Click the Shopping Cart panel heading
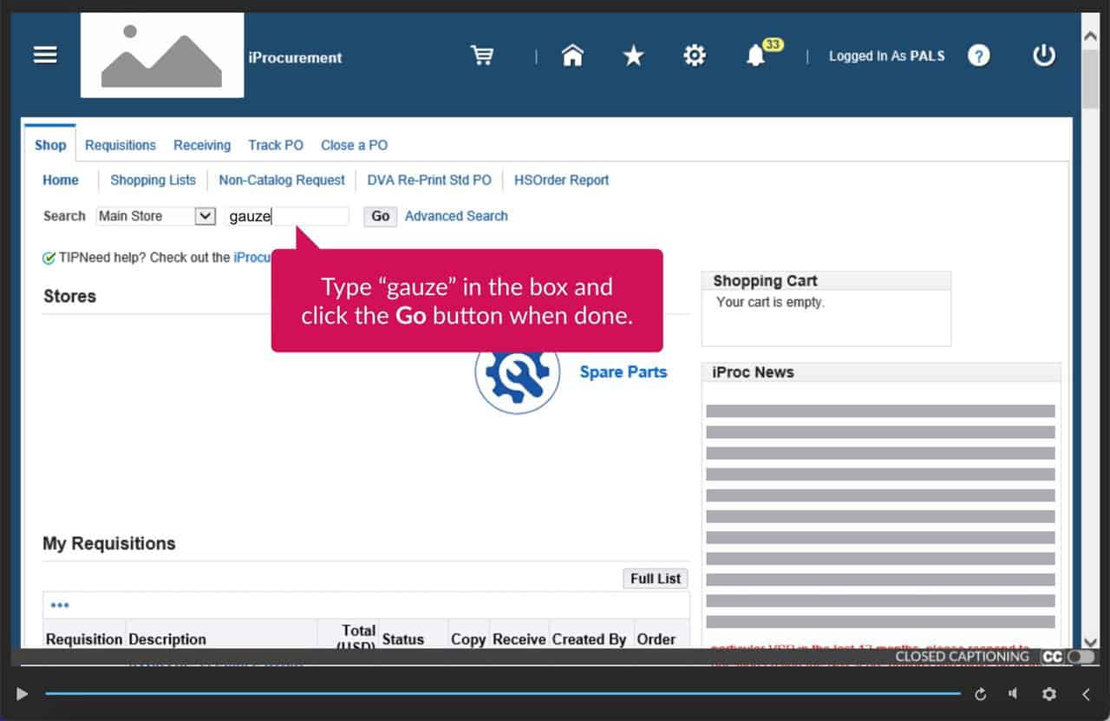 765,281
